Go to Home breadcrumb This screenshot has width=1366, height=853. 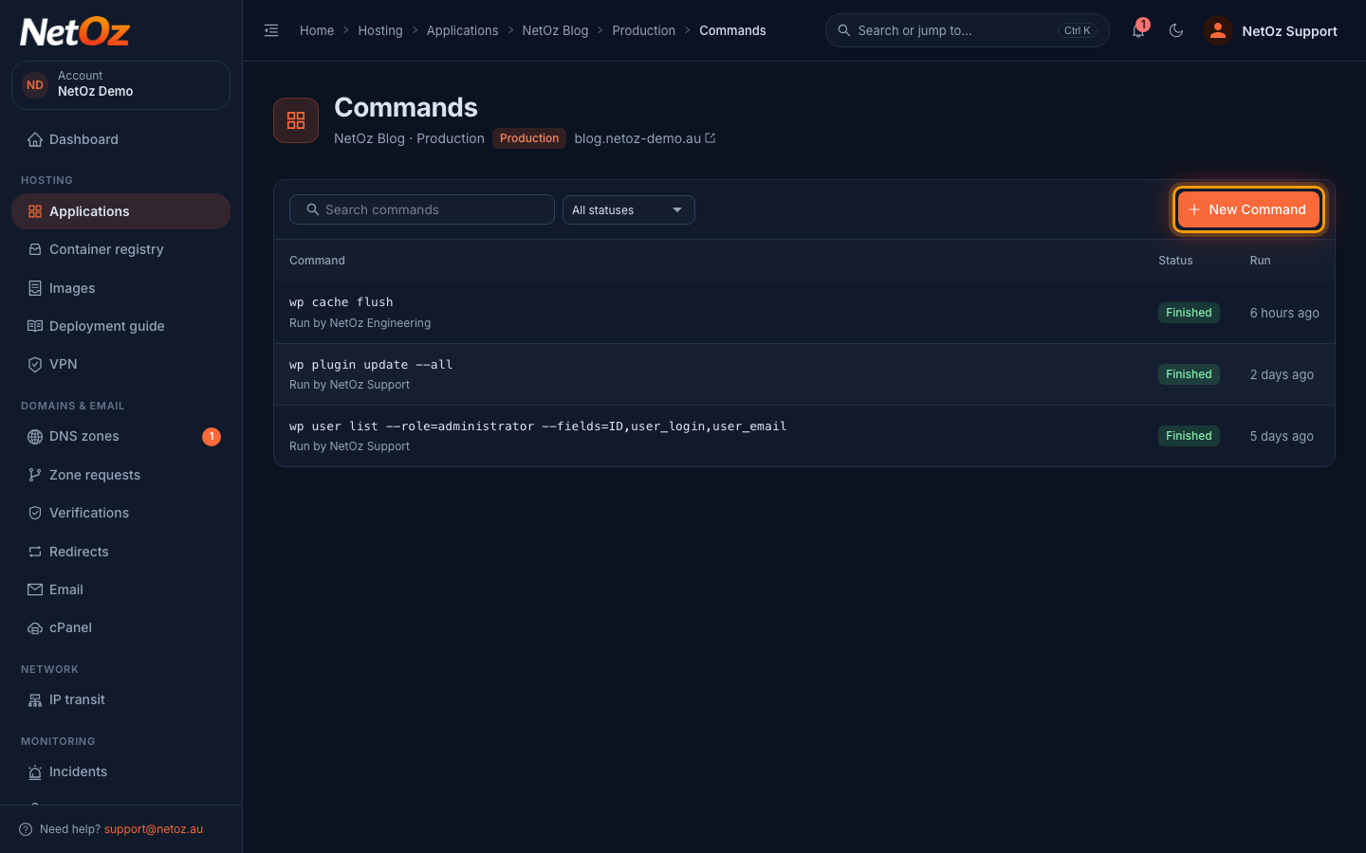317,30
